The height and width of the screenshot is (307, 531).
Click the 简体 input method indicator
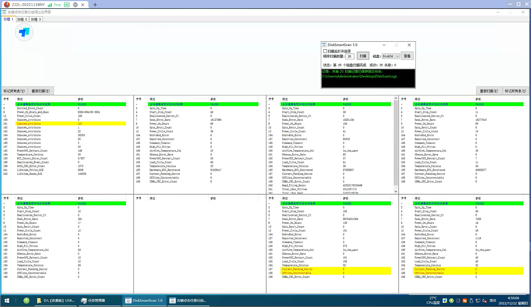click(493, 301)
